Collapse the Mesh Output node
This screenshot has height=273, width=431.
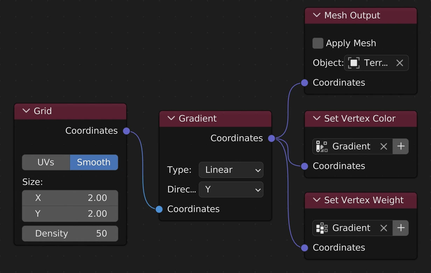pos(317,15)
